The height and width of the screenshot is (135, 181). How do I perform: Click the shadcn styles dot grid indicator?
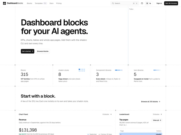[82, 70]
